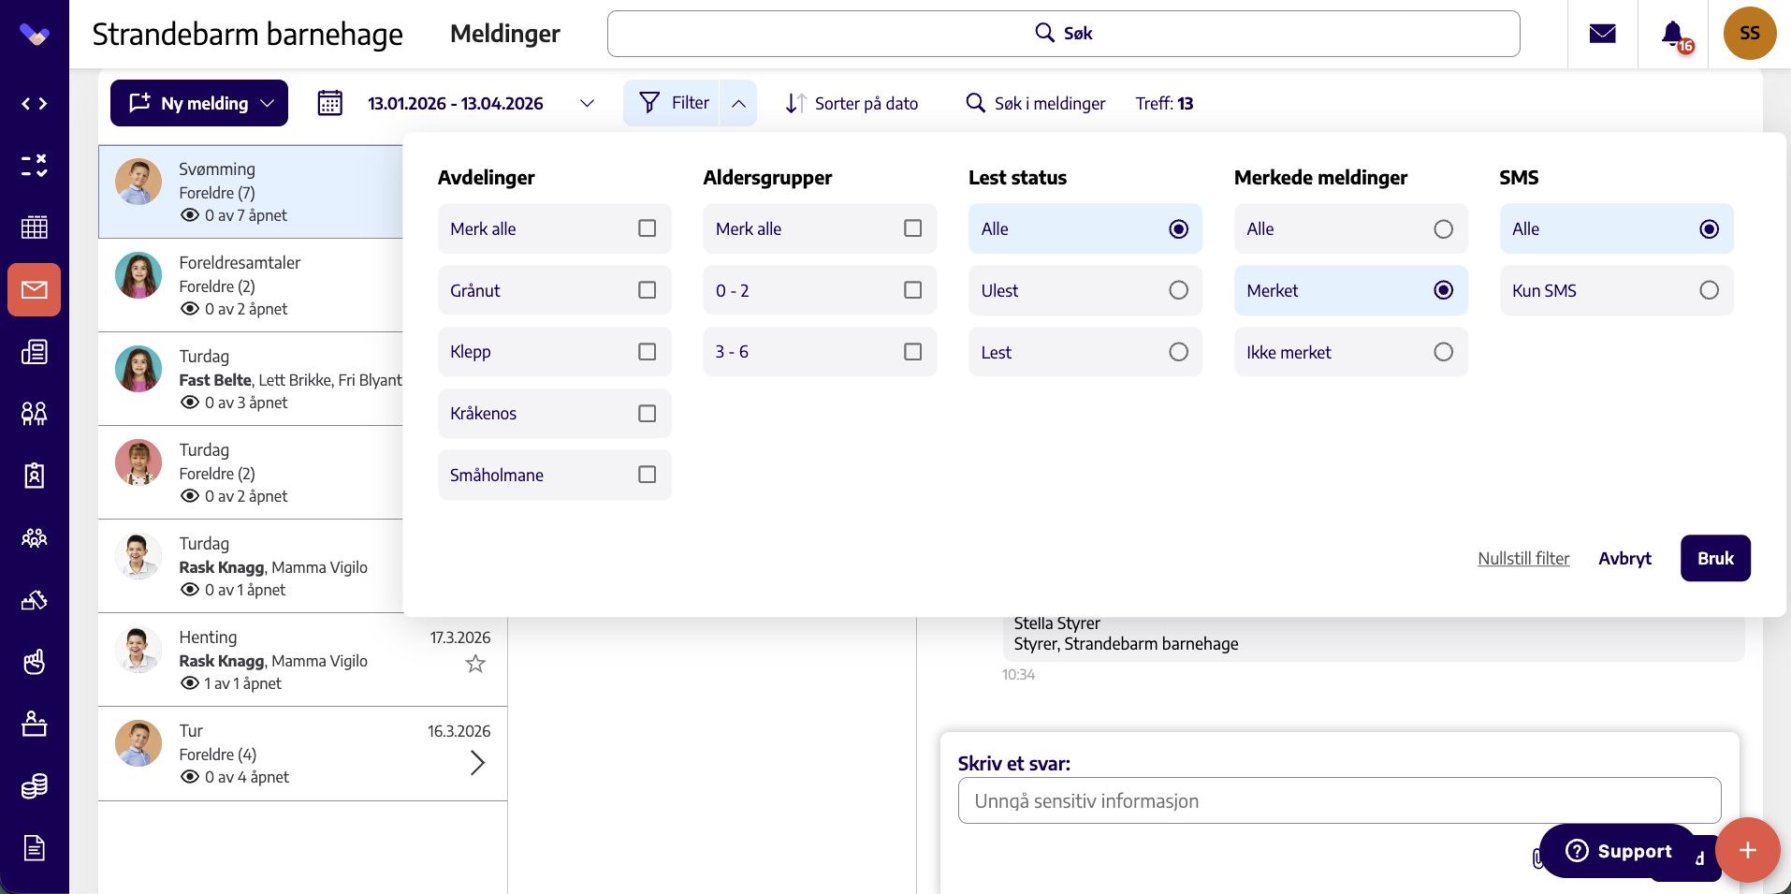Image resolution: width=1791 pixels, height=894 pixels.
Task: Open the date range dropdown chevron
Action: (x=587, y=103)
